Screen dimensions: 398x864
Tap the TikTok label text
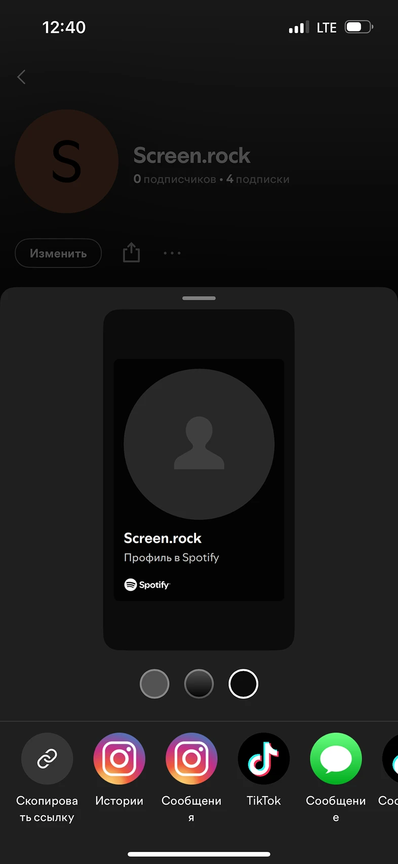click(264, 801)
